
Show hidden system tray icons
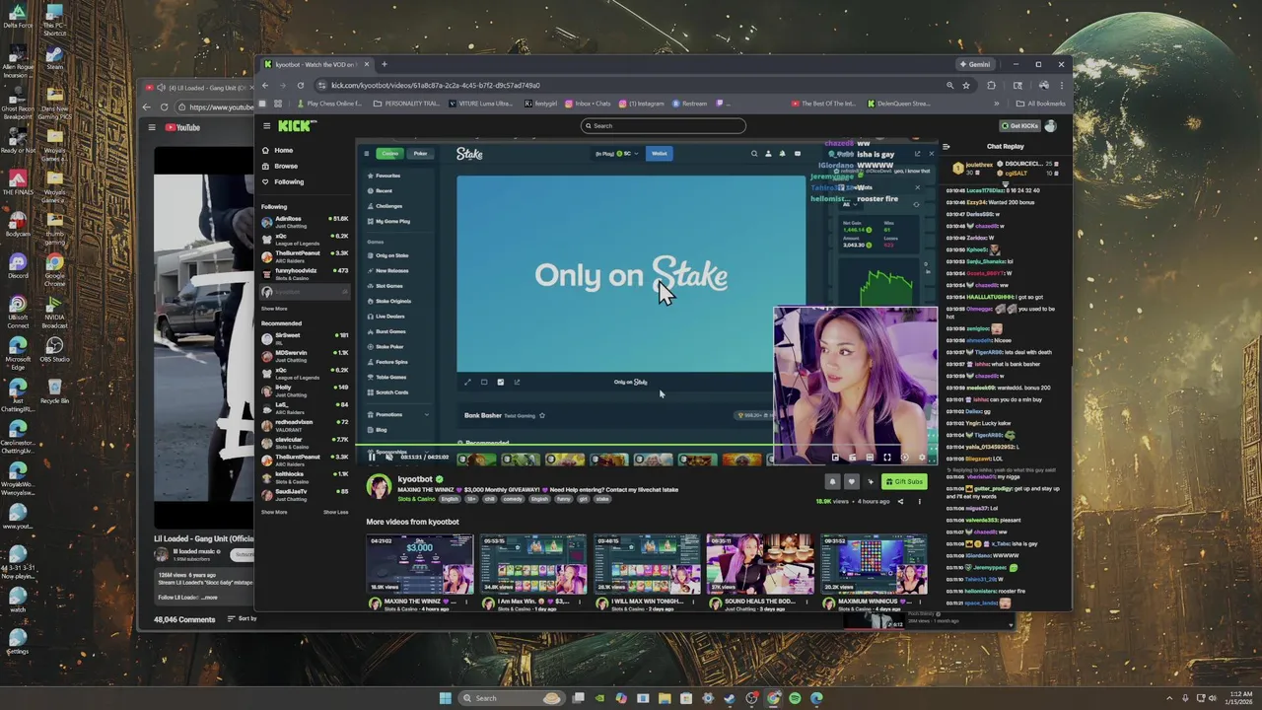tap(1170, 698)
